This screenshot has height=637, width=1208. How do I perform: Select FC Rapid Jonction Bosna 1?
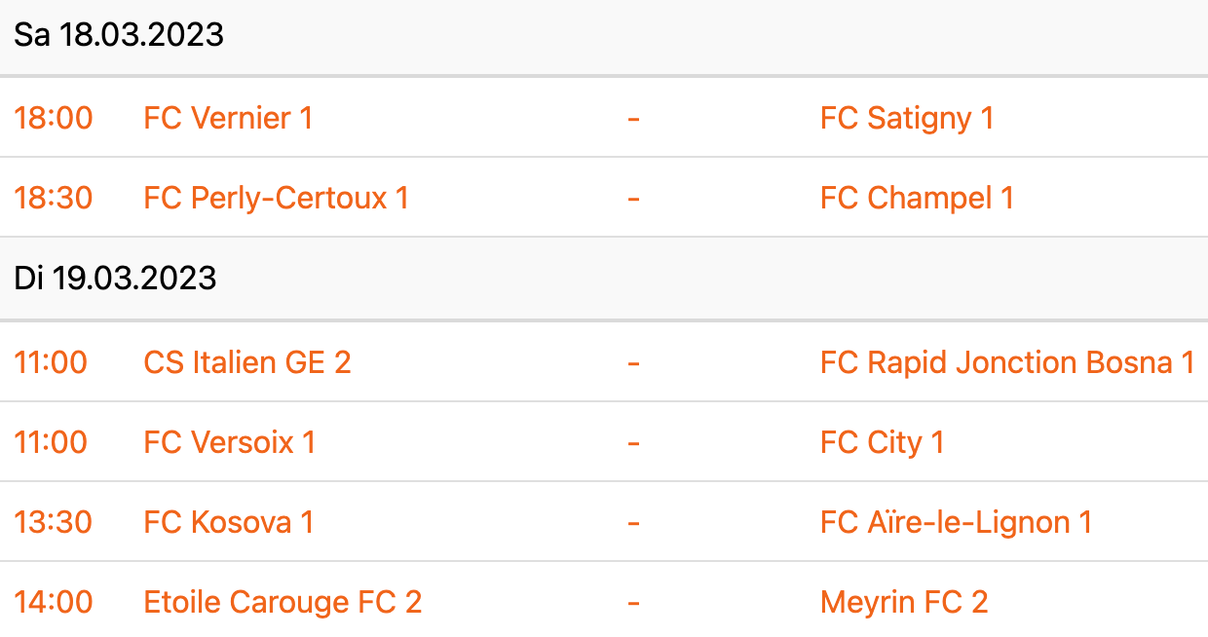(1007, 362)
